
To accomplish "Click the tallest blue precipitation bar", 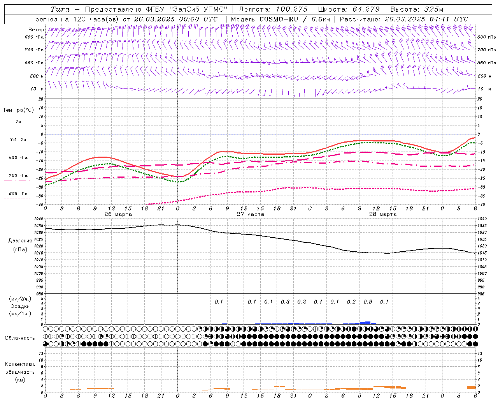I will (x=368, y=323).
